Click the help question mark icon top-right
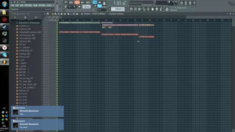The image size is (235, 132). click(x=194, y=3)
